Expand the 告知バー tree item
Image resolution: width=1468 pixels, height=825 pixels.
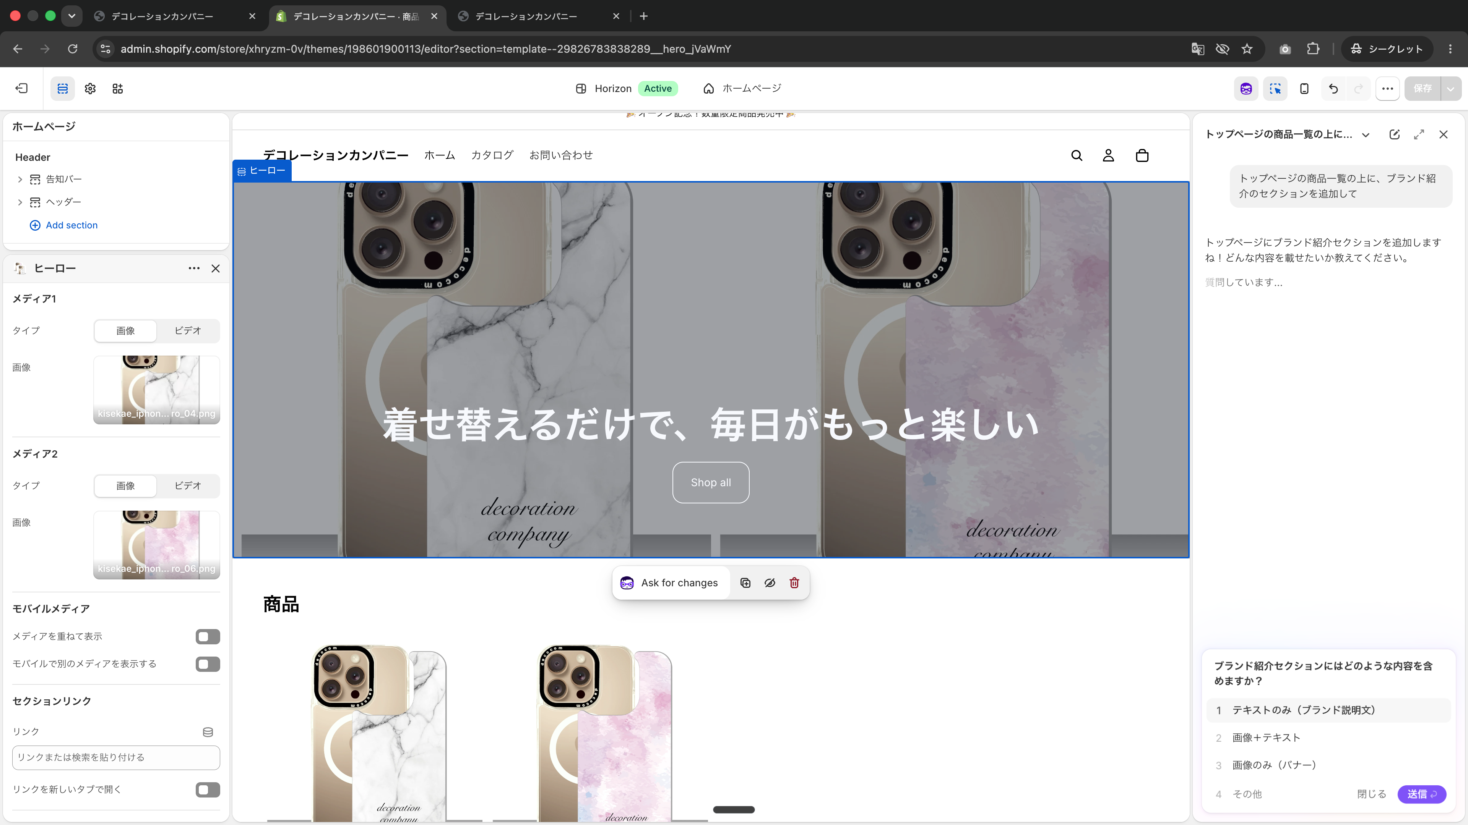(x=20, y=180)
